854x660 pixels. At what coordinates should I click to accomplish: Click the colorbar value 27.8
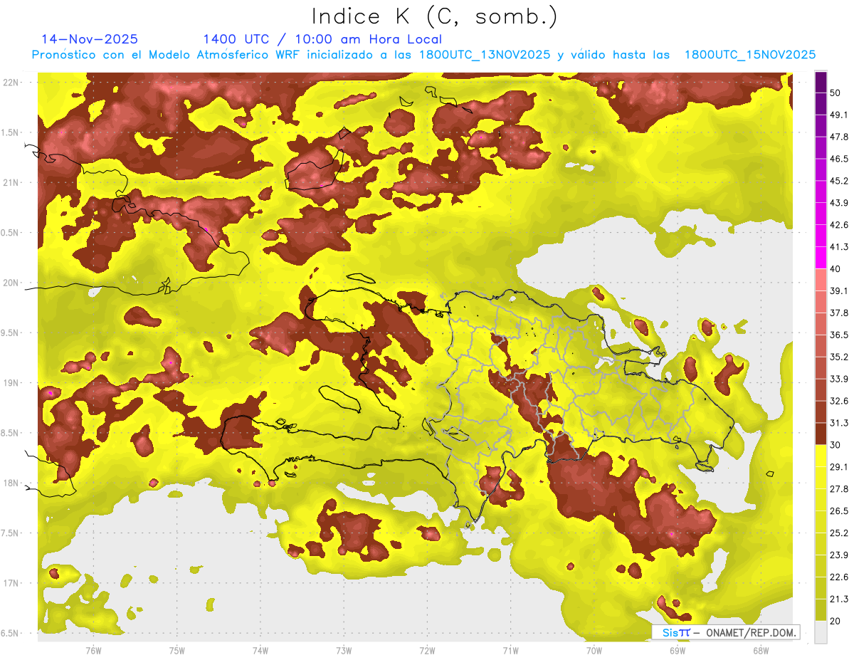point(839,489)
